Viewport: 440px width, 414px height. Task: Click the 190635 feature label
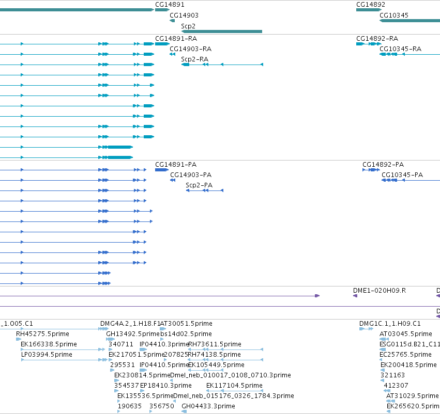tap(130, 406)
